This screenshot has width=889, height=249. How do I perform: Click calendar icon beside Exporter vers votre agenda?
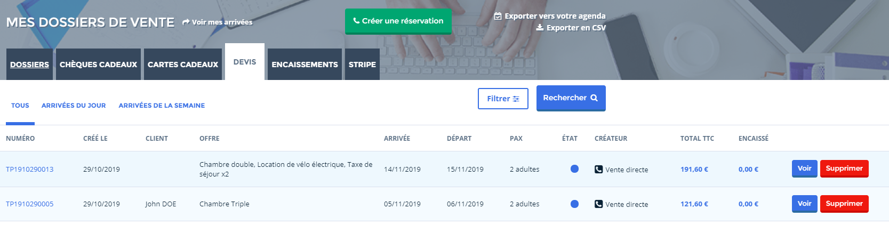(x=498, y=16)
